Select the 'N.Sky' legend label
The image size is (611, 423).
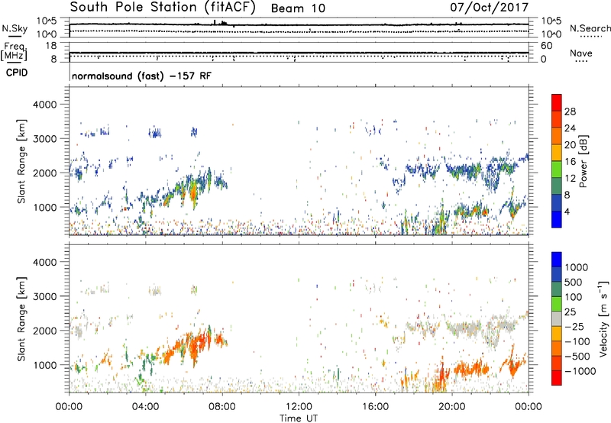(x=15, y=28)
